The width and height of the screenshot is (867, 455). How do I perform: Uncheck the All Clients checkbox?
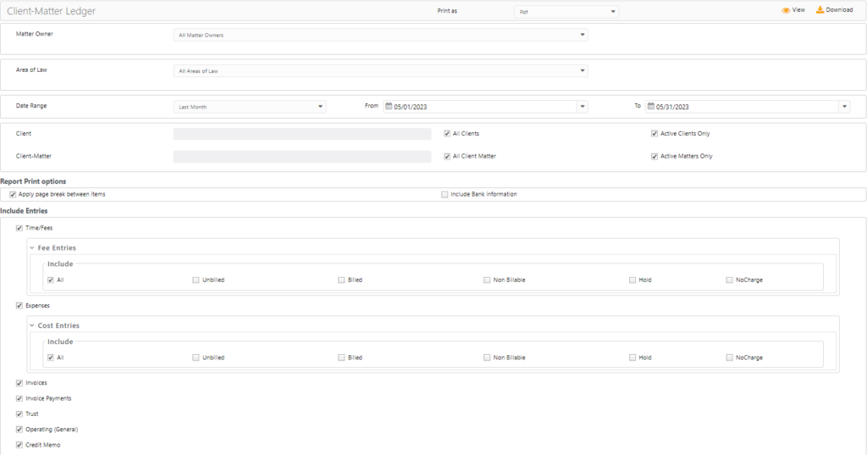click(x=447, y=134)
